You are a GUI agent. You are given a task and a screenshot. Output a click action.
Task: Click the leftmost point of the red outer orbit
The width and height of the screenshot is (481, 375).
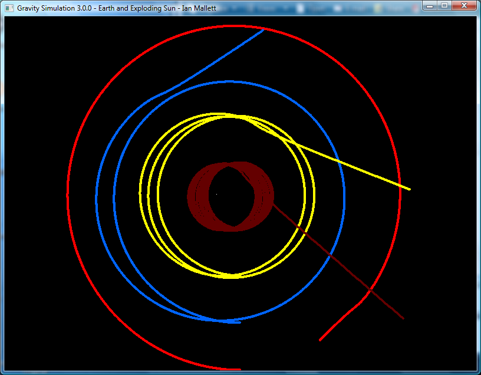pos(68,194)
